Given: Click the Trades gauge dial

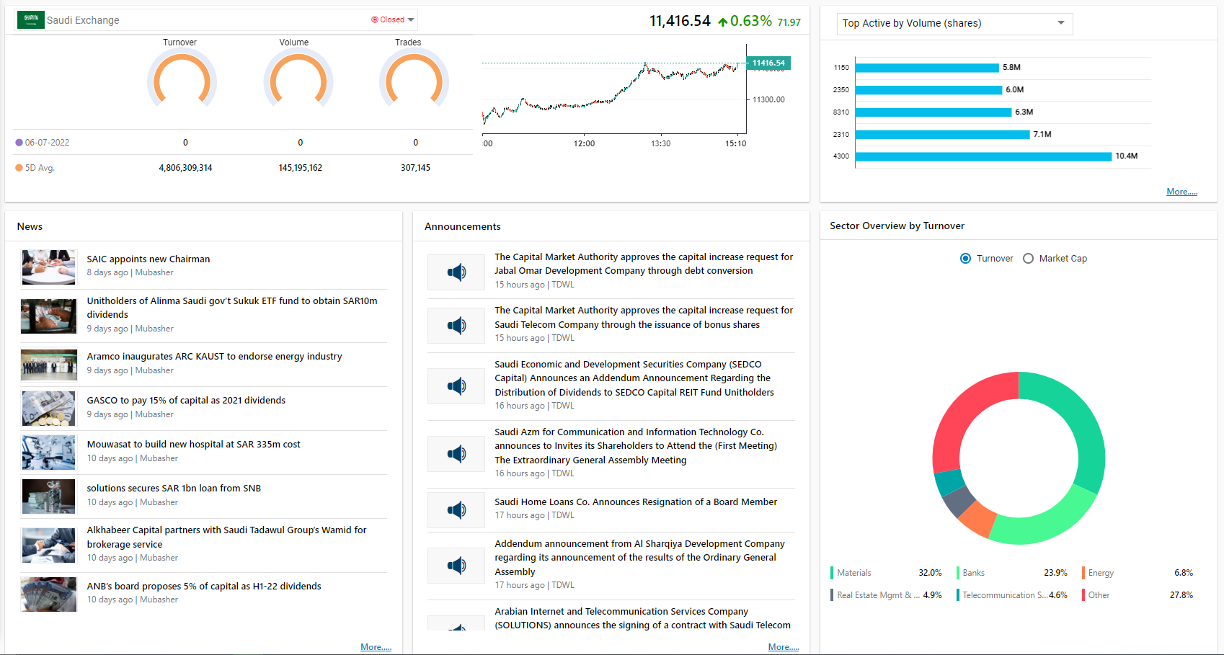Looking at the screenshot, I should pyautogui.click(x=414, y=78).
